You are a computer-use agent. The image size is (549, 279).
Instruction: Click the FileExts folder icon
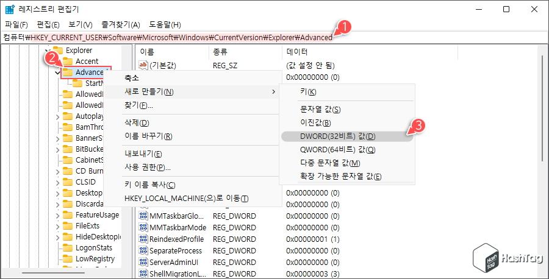pyautogui.click(x=68, y=226)
